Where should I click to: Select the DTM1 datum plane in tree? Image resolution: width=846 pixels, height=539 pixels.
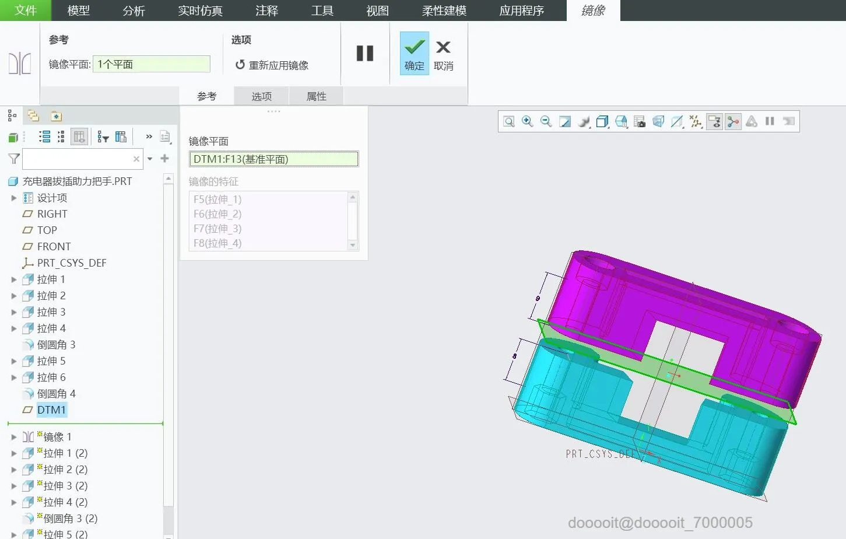pyautogui.click(x=52, y=410)
